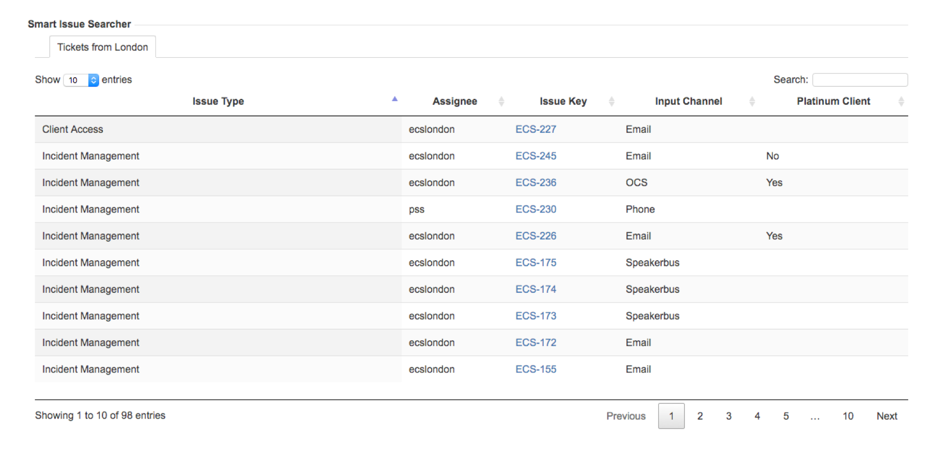Follow the ECS-230 issue link

pyautogui.click(x=535, y=209)
